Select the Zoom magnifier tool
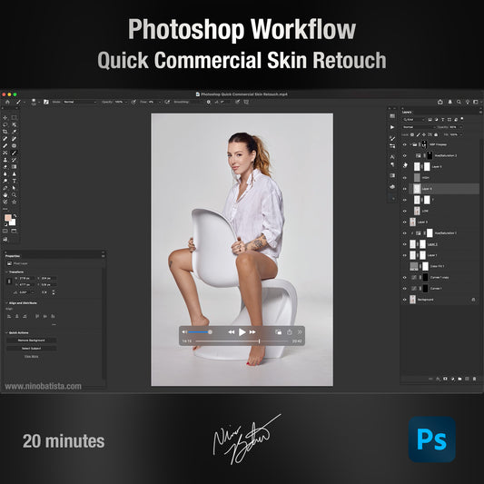This screenshot has width=484, height=484. (14, 195)
